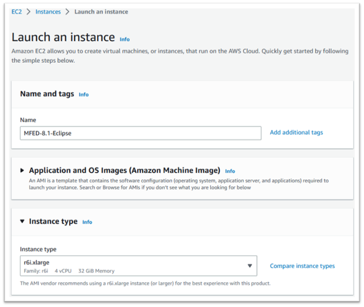Select the 'Launch an instance' breadcrumb item
Screen dimensions: 364x307
click(x=101, y=12)
